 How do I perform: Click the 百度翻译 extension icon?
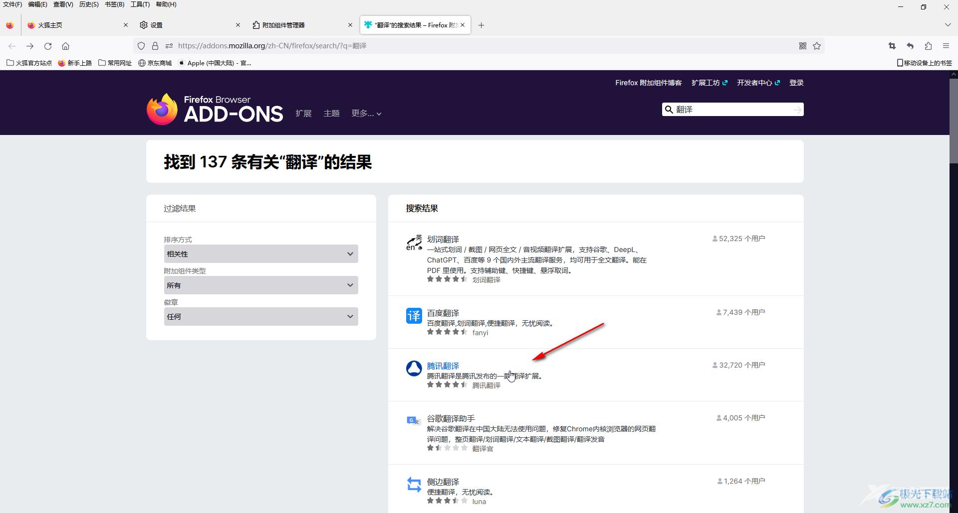[414, 316]
